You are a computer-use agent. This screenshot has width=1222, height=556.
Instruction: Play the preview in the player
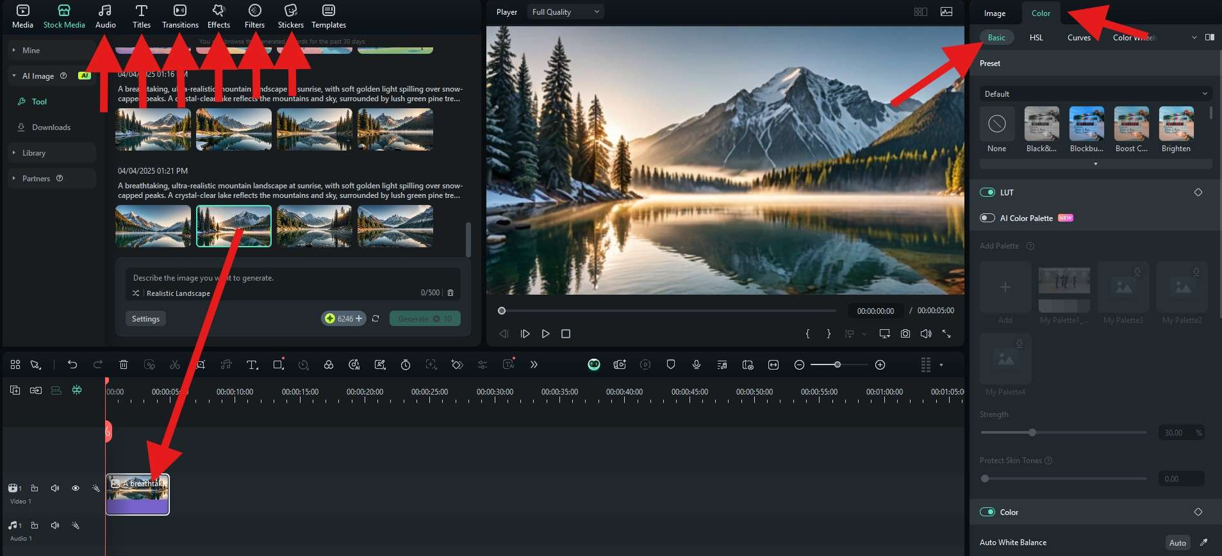[545, 334]
